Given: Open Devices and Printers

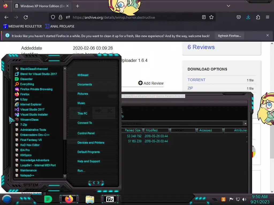Looking at the screenshot, I should 91,143.
